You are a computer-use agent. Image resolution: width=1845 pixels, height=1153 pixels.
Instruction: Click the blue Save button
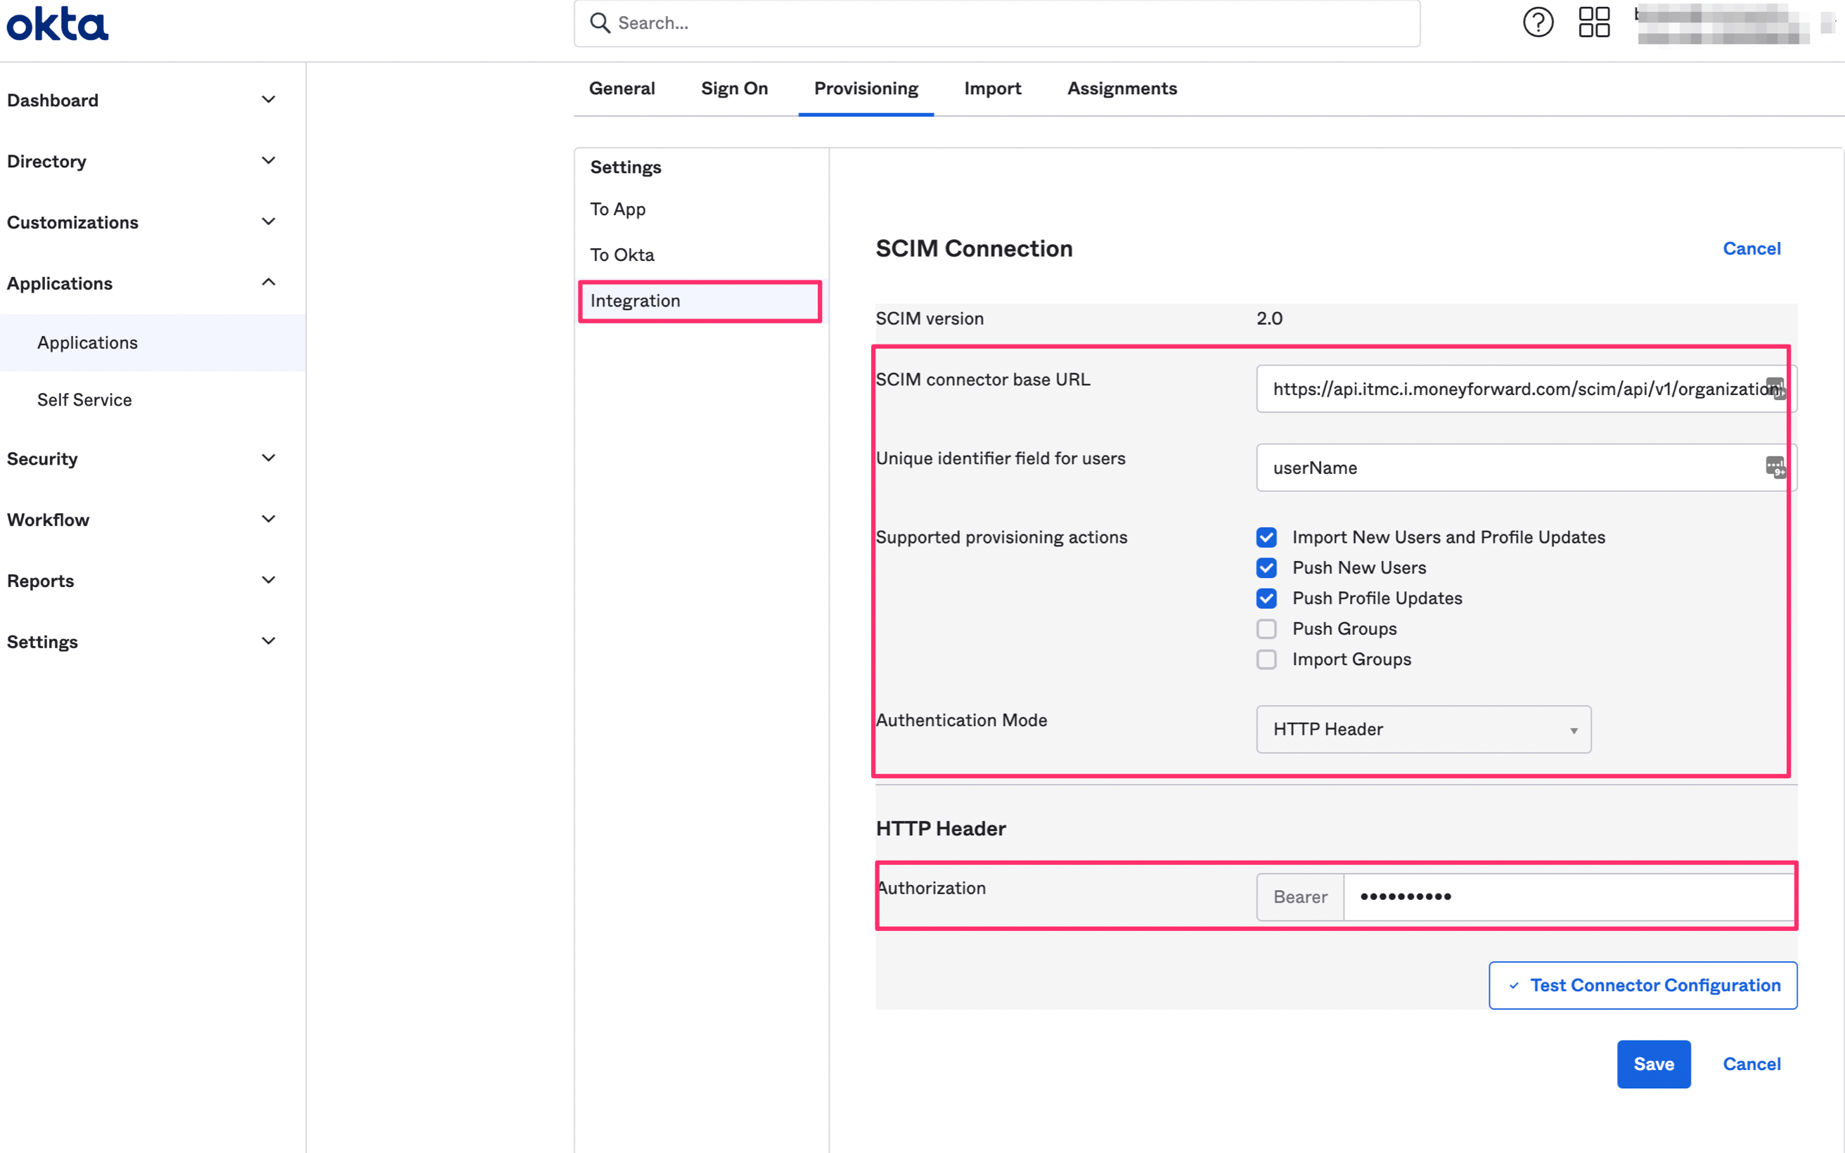tap(1654, 1064)
